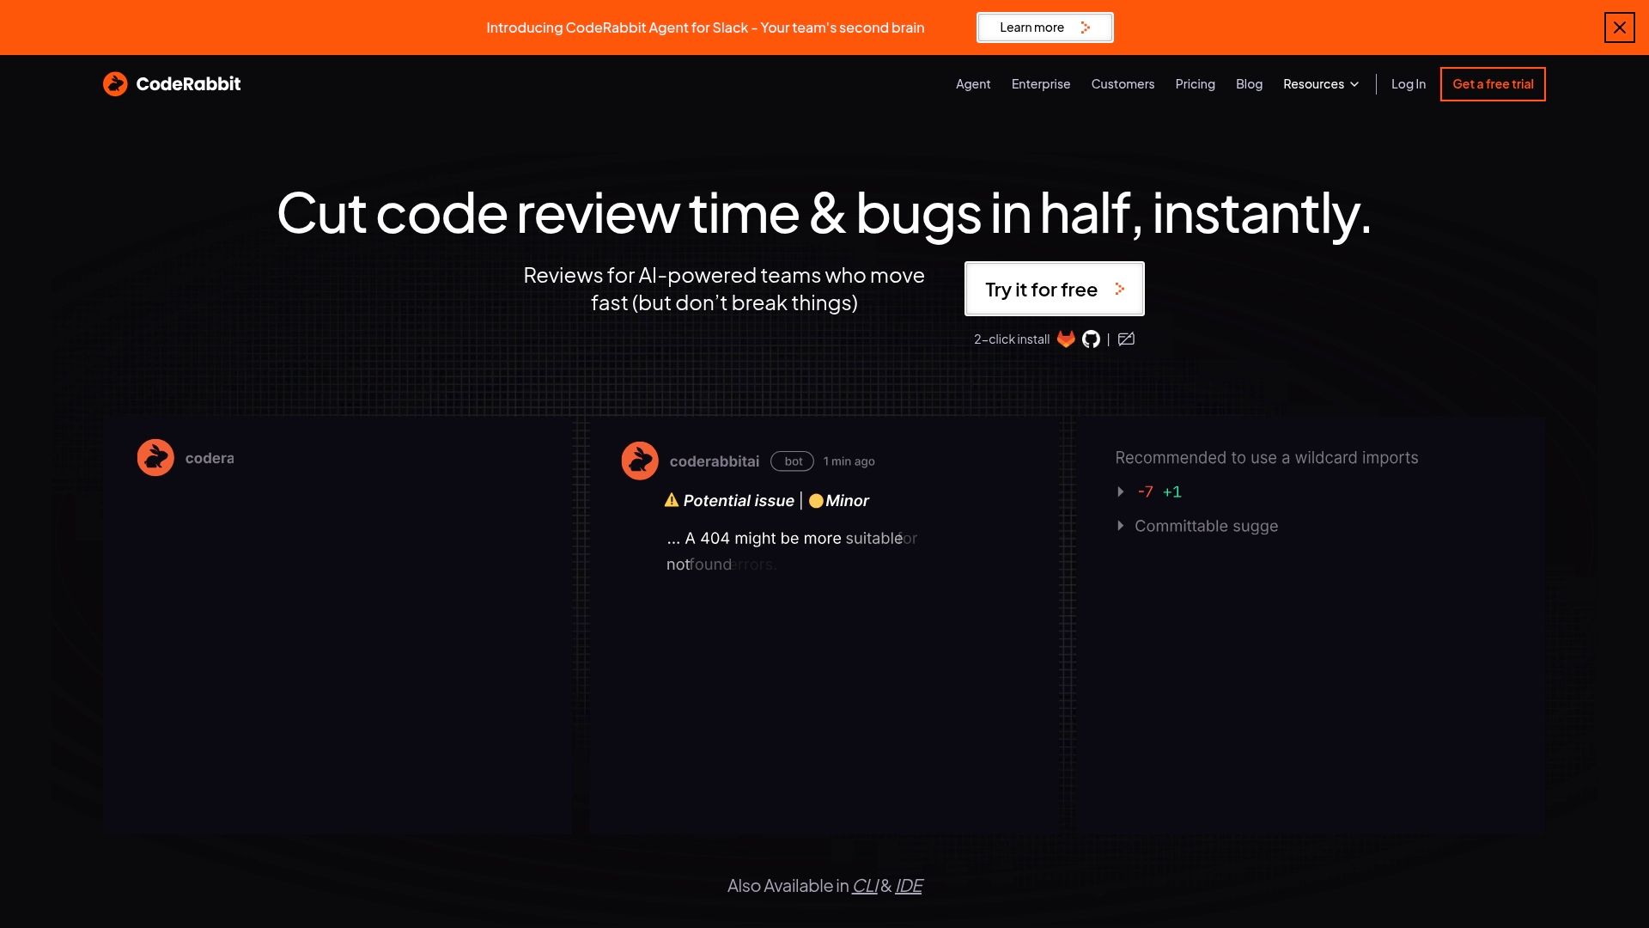Dismiss the announcement banner with X
Viewport: 1649px width, 928px height.
coord(1619,27)
